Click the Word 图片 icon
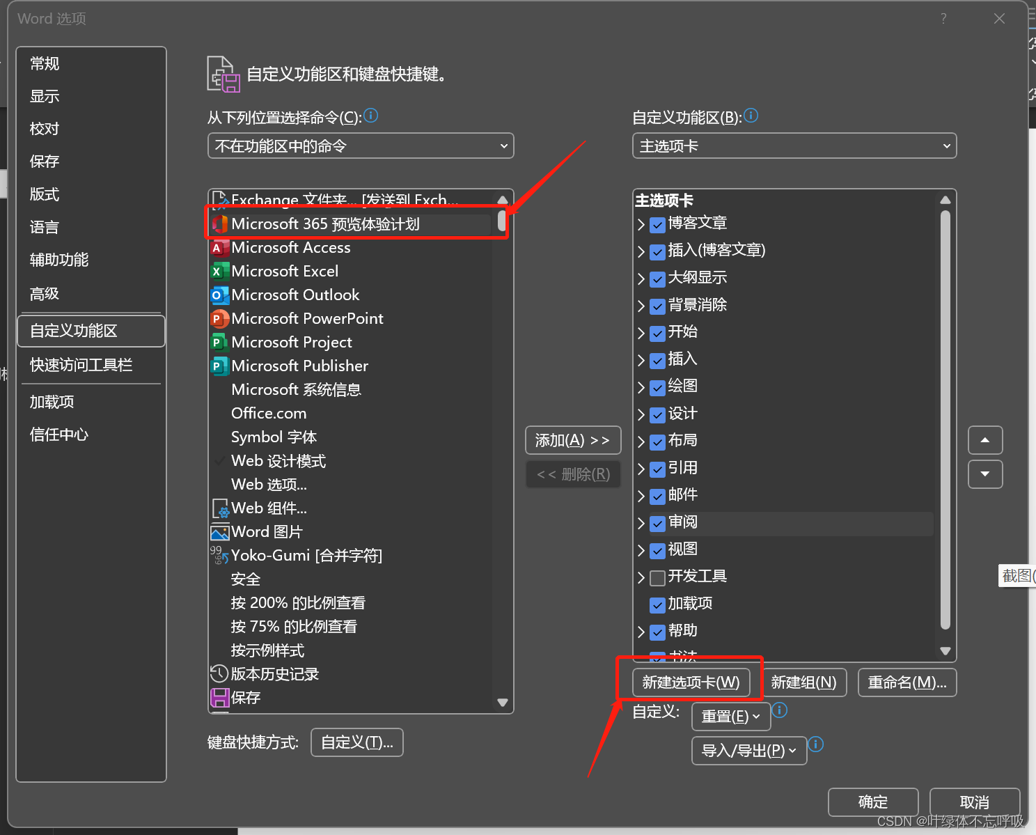The width and height of the screenshot is (1036, 835). coord(220,533)
